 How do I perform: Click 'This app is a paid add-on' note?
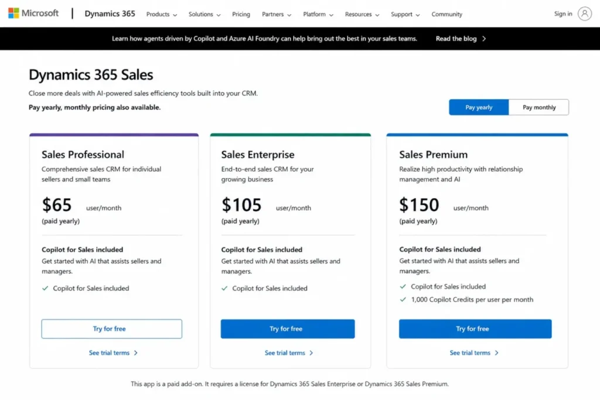point(289,384)
